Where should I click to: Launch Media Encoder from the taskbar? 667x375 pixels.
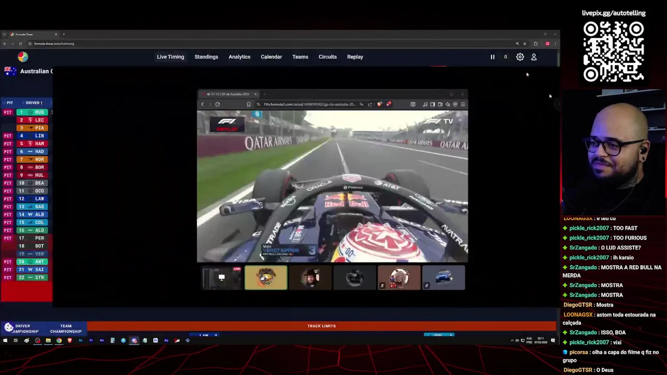pyautogui.click(x=102, y=341)
